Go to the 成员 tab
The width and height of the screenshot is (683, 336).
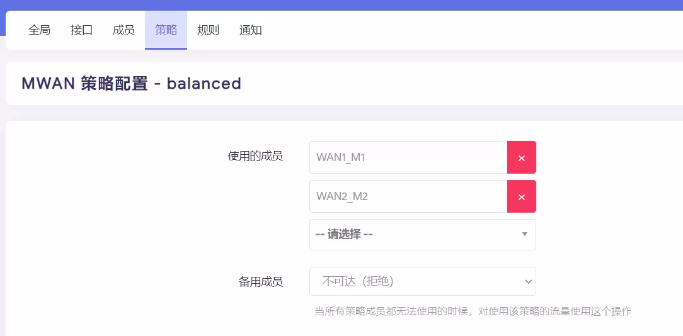pos(123,30)
